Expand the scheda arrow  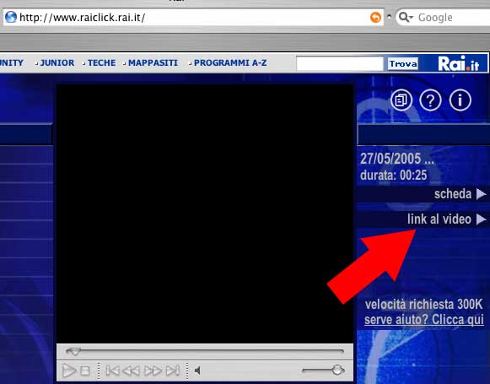[x=482, y=194]
